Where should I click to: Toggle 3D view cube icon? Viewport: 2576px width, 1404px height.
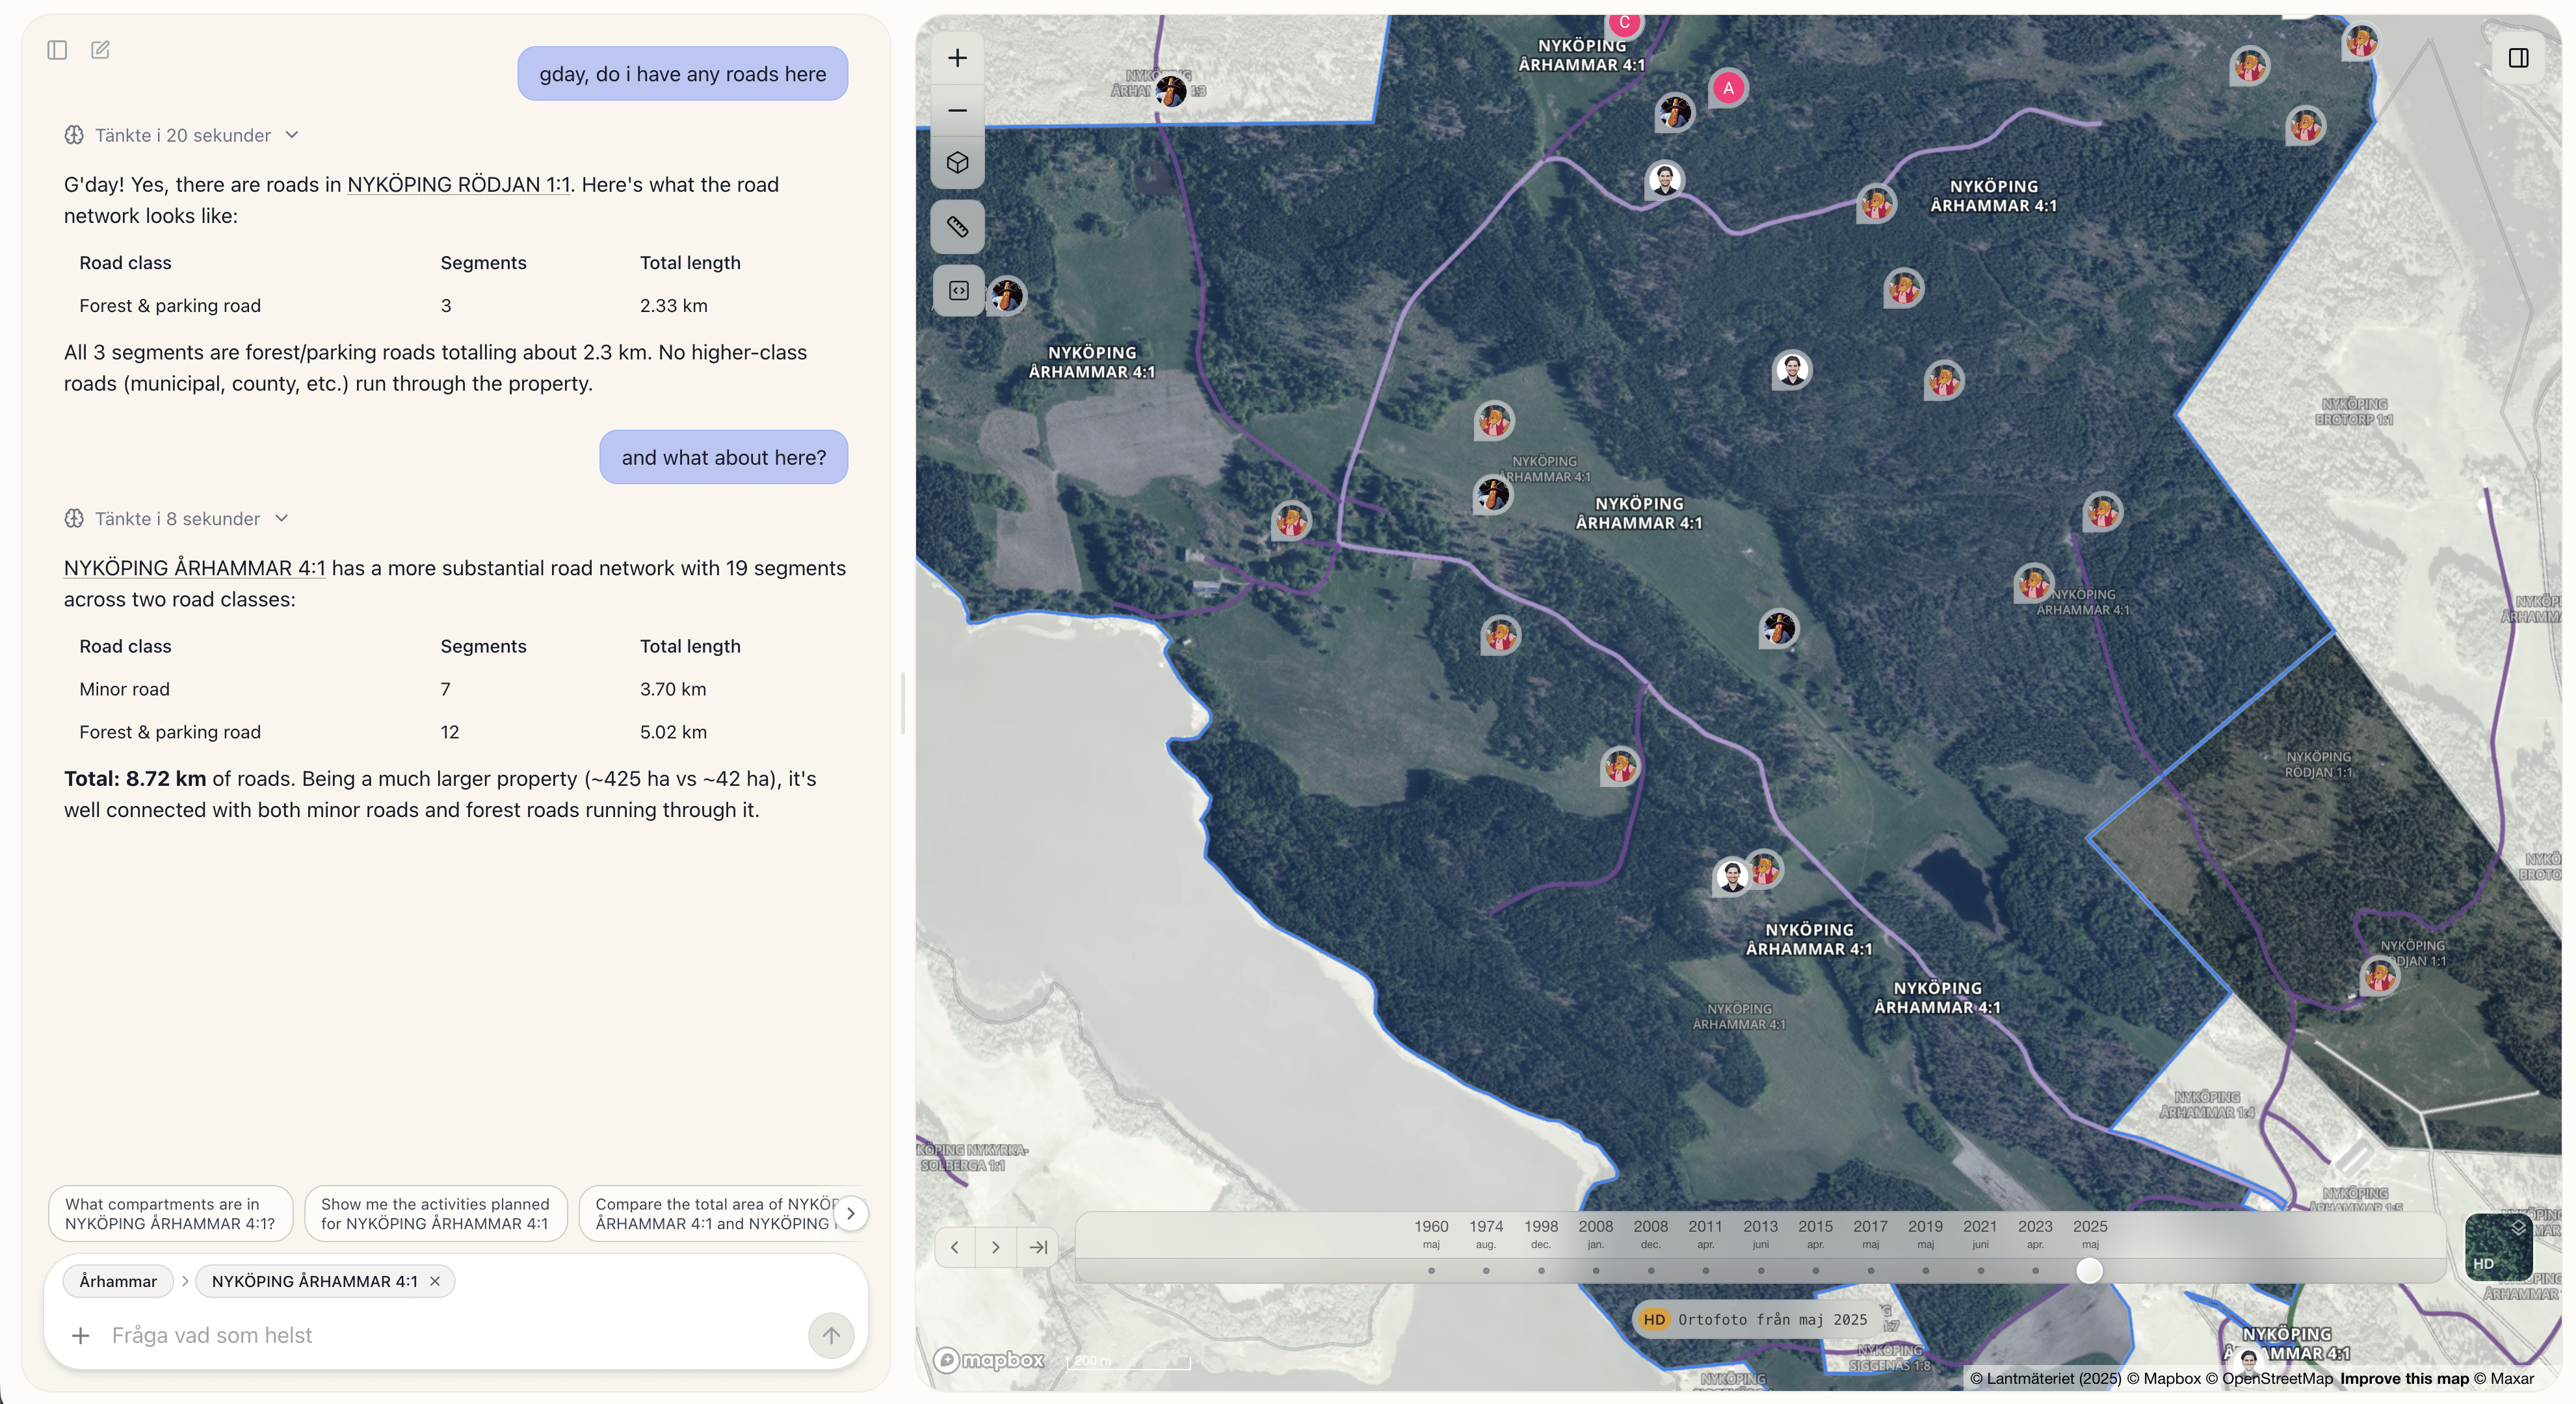tap(957, 163)
